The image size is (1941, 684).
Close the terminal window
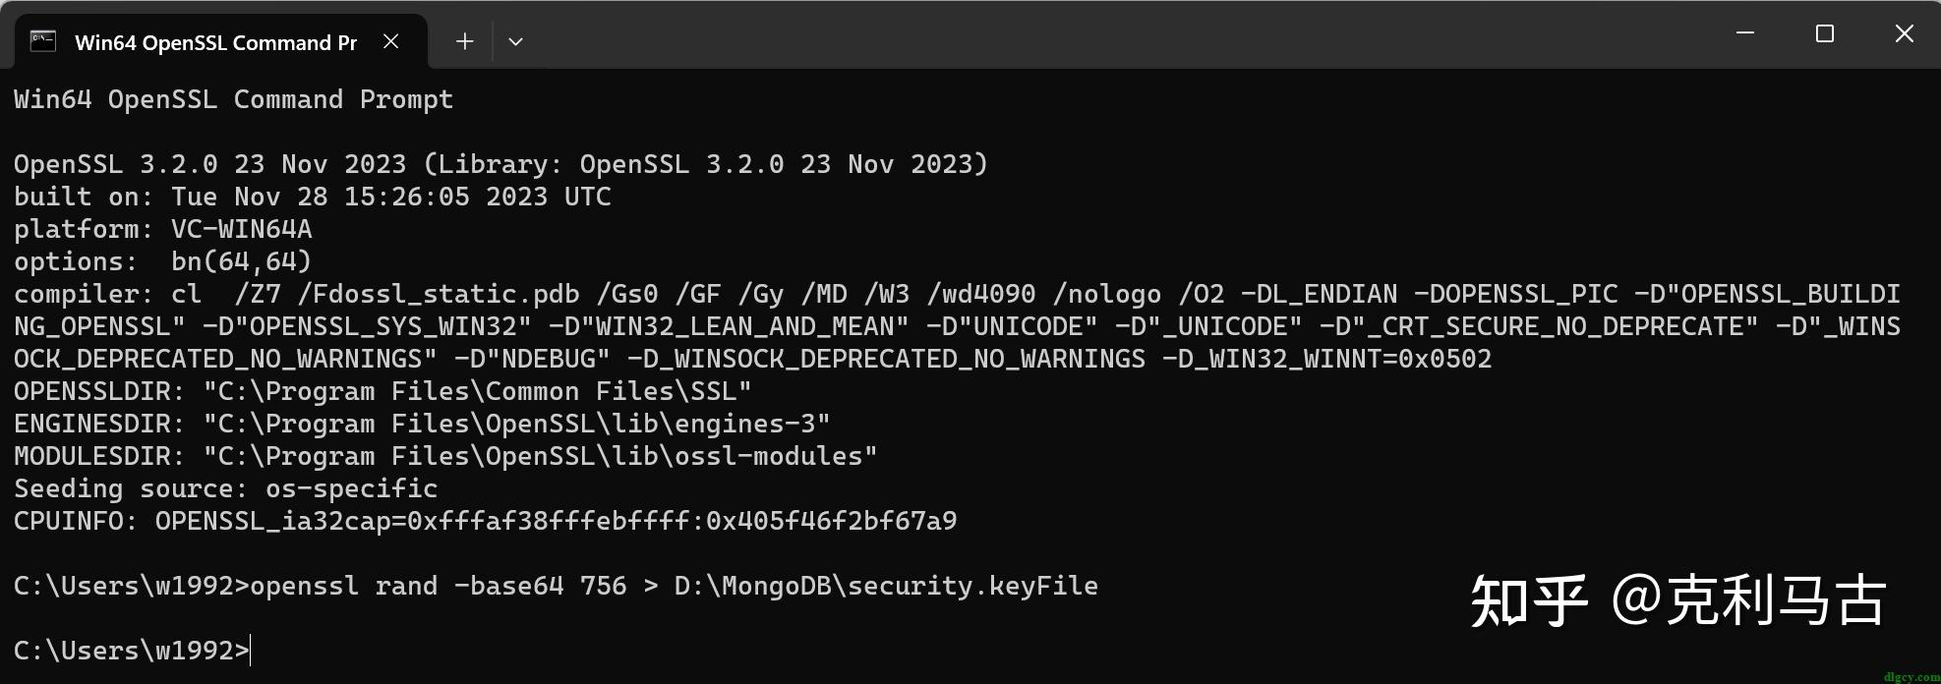tap(1904, 33)
